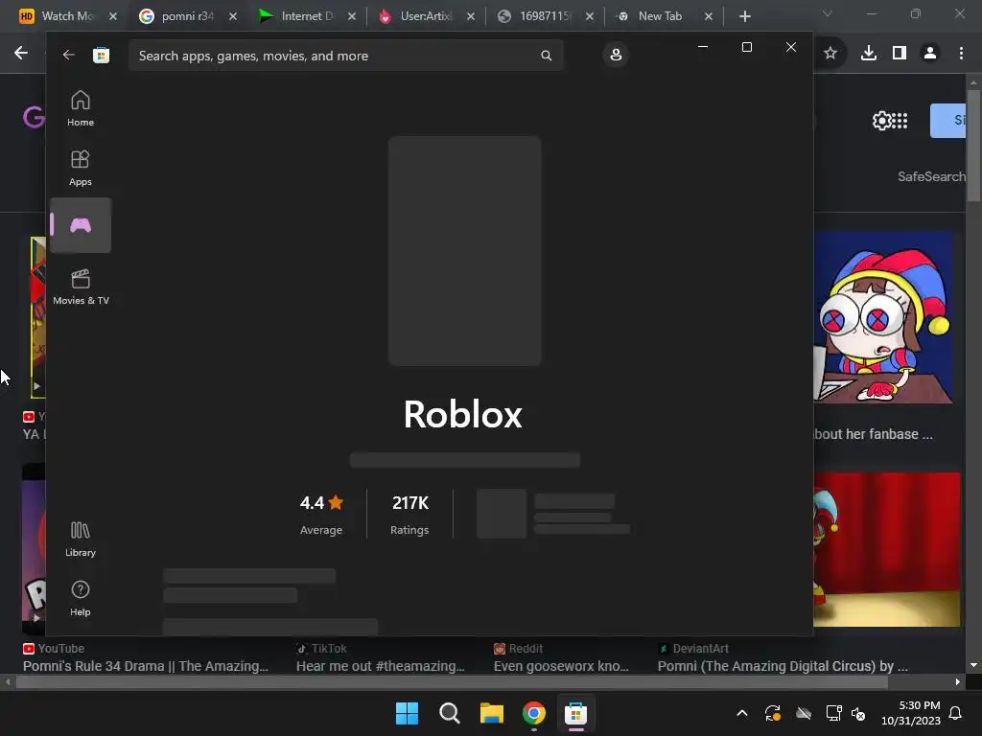Screen dimensions: 982x736
Task: Open Chrome downloads icon
Action: pyautogui.click(x=869, y=54)
